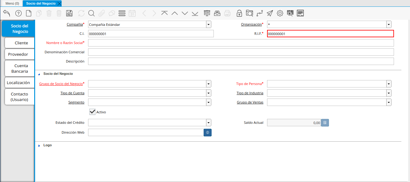Open the magnifying glass search icon
The height and width of the screenshot is (182, 410).
[91, 13]
